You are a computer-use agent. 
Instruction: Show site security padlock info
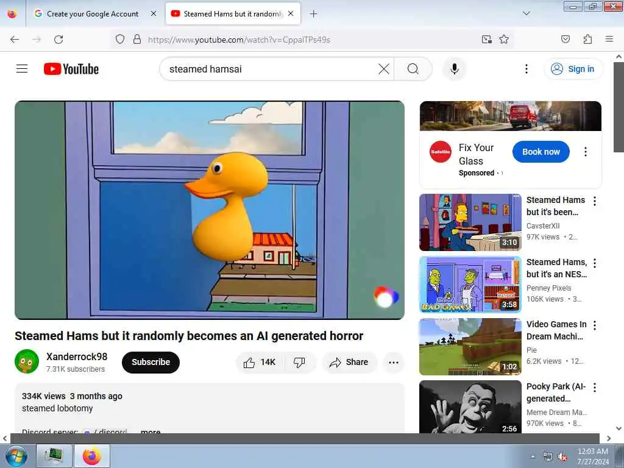pos(137,39)
